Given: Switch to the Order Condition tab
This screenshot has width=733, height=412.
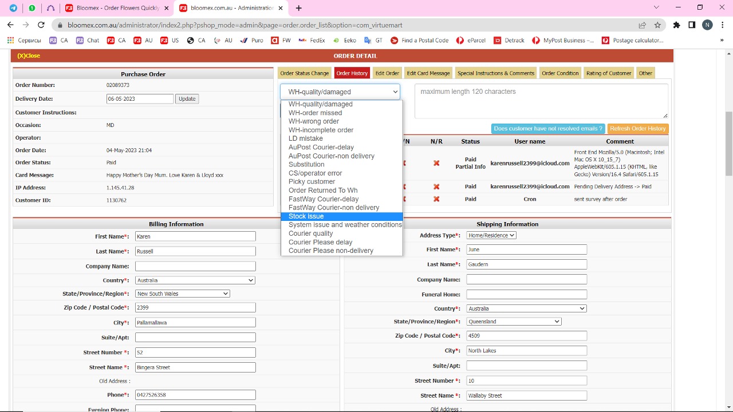Looking at the screenshot, I should tap(560, 73).
